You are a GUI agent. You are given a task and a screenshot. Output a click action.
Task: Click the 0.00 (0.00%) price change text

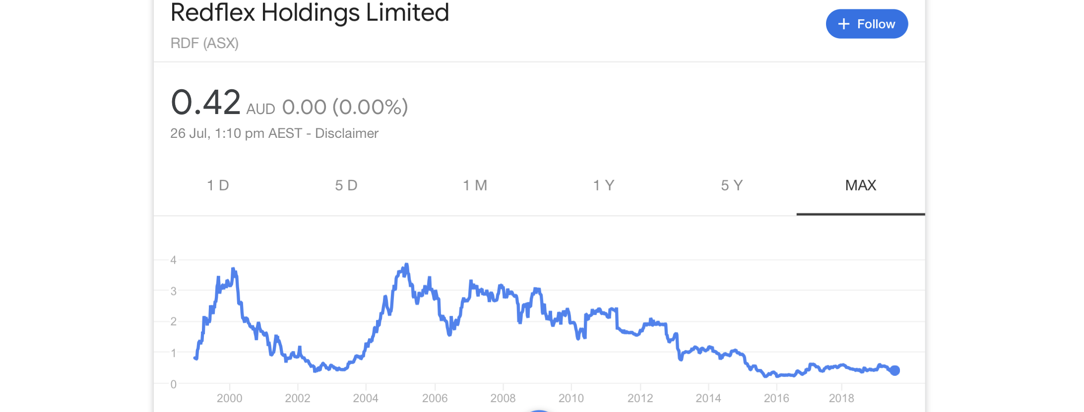(x=345, y=107)
